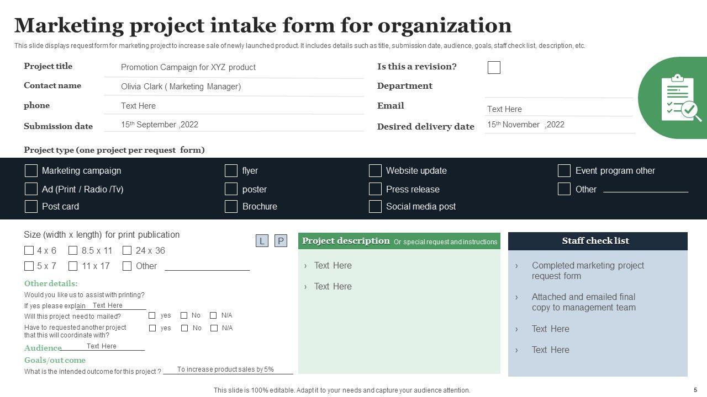Click the P orientation box
This screenshot has height=397, width=707.
pyautogui.click(x=281, y=241)
